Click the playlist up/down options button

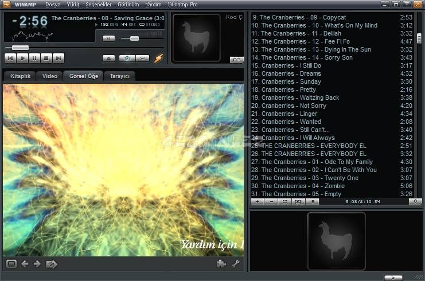[415, 201]
